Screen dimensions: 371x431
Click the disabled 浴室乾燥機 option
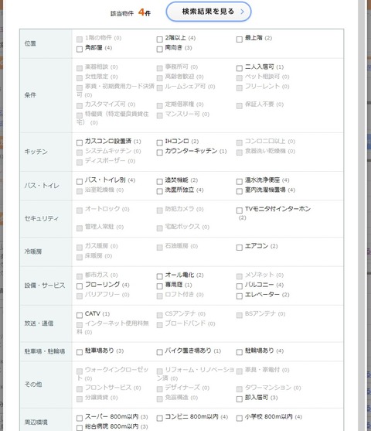click(x=100, y=190)
